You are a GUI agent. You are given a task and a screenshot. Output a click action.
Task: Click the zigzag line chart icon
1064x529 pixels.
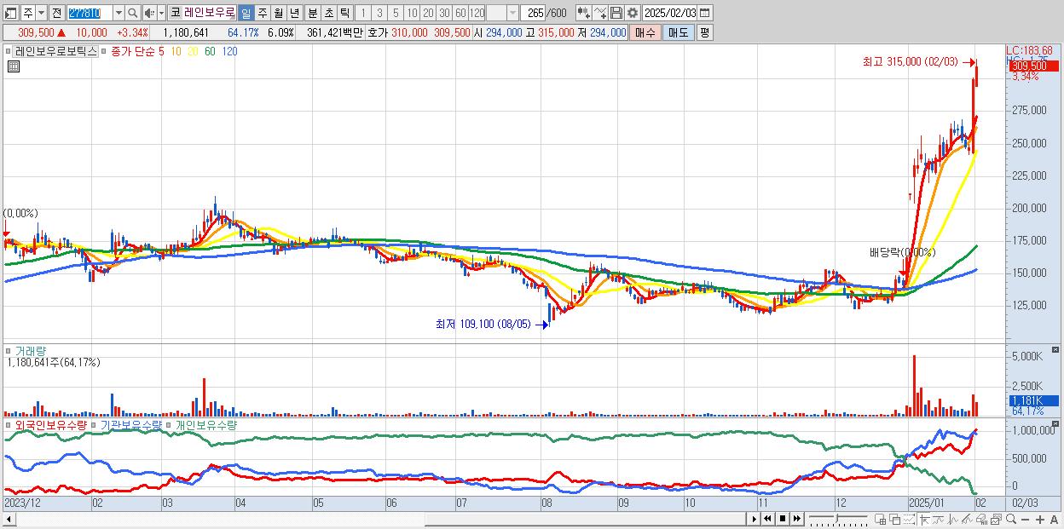point(952,520)
